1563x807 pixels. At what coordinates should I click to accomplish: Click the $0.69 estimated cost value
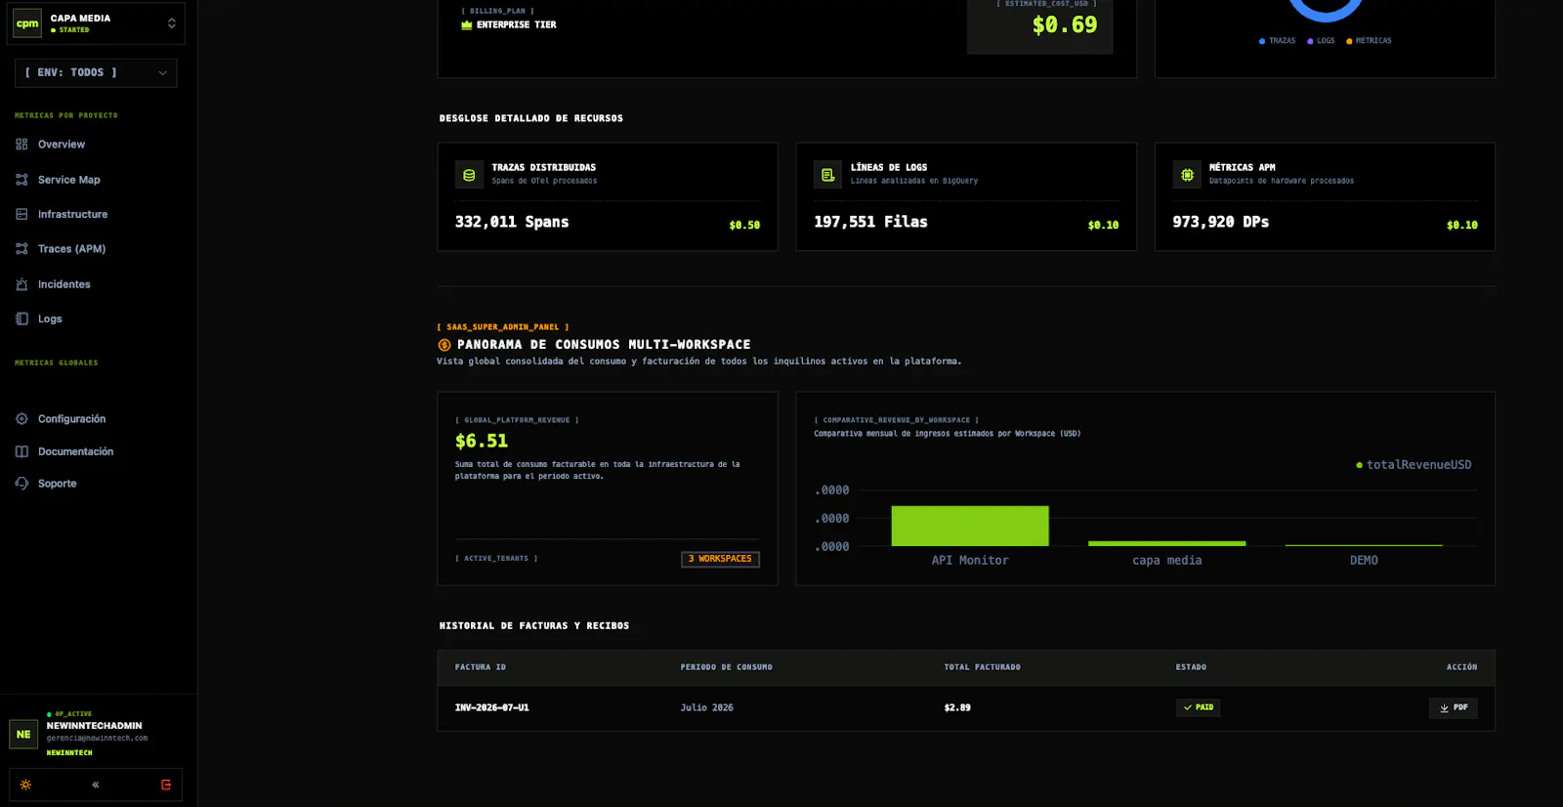click(x=1065, y=25)
